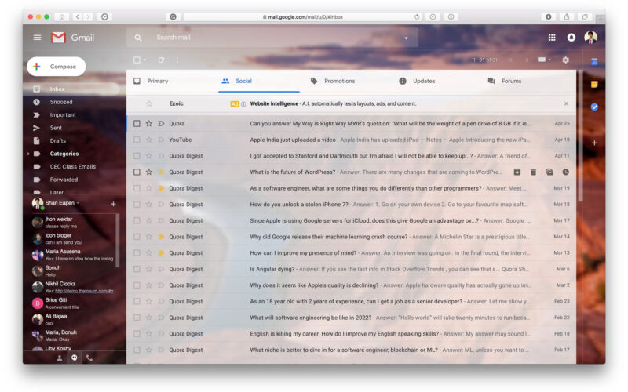This screenshot has width=628, height=392.
Task: Open the Gmail main menu hamburger
Action: coord(37,38)
